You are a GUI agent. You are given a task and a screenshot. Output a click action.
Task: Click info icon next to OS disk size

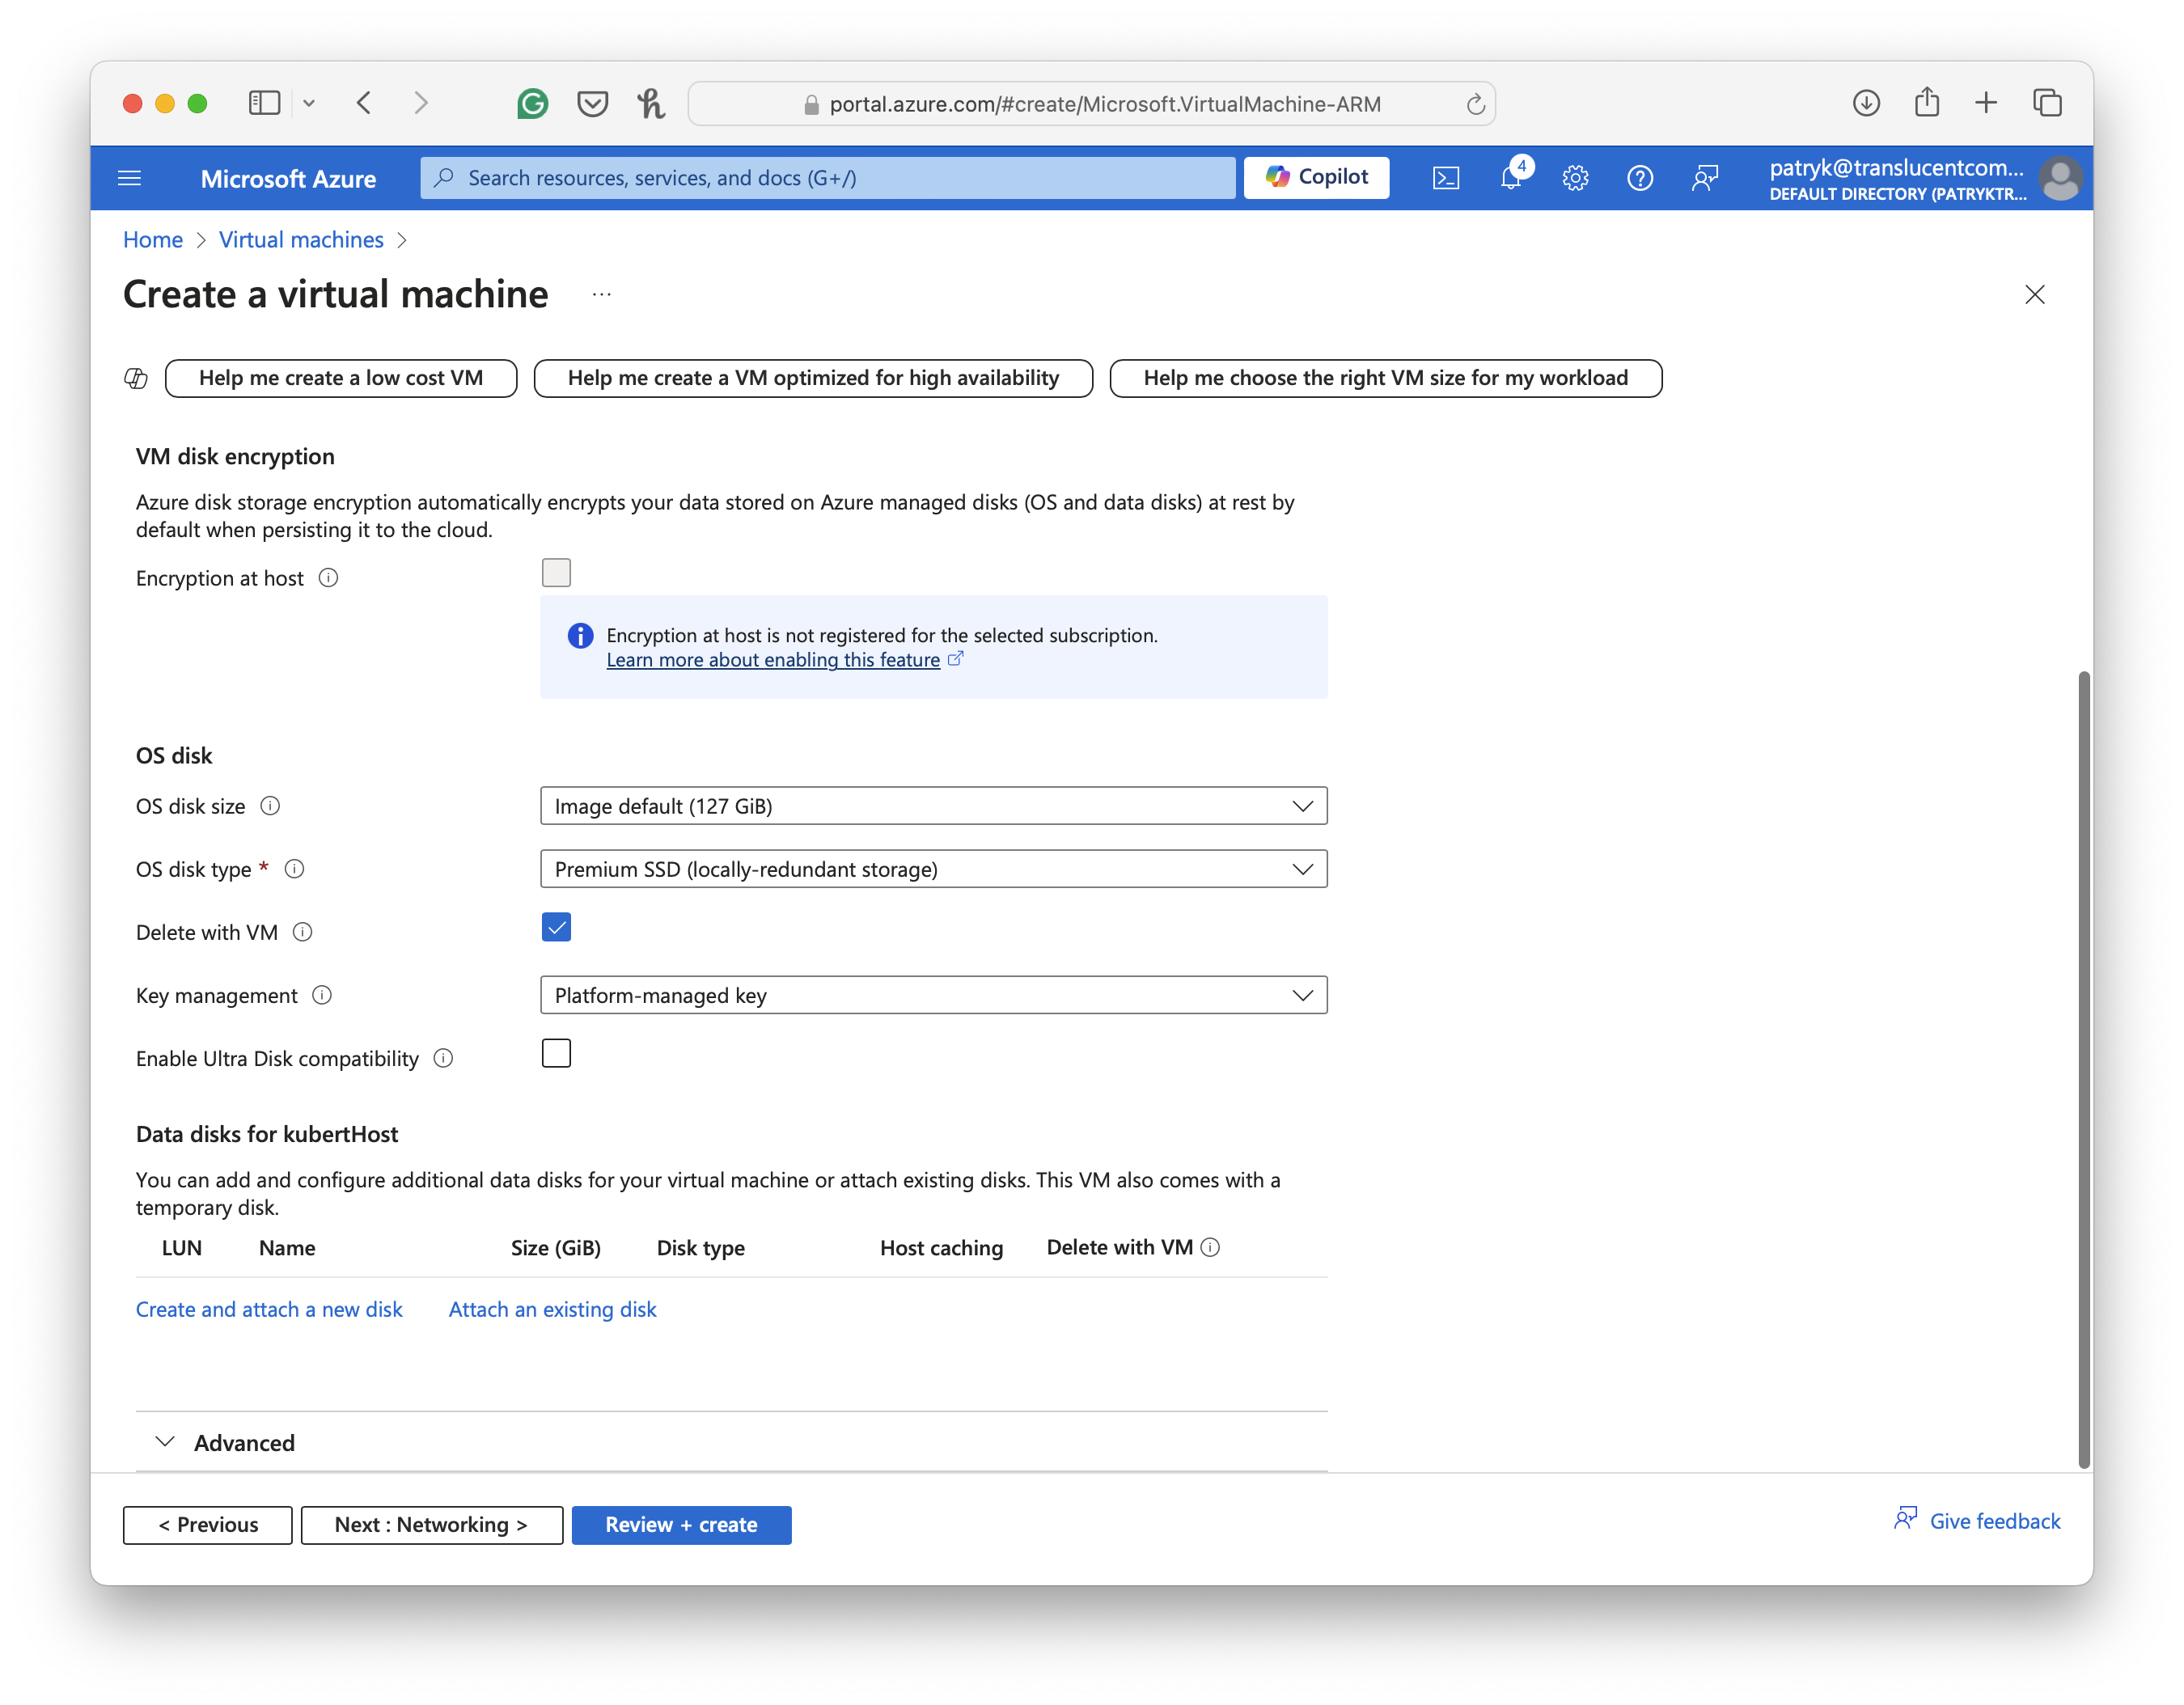pyautogui.click(x=270, y=806)
